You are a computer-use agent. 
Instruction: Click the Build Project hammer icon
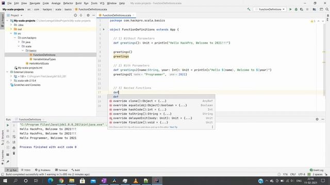coord(249,9)
